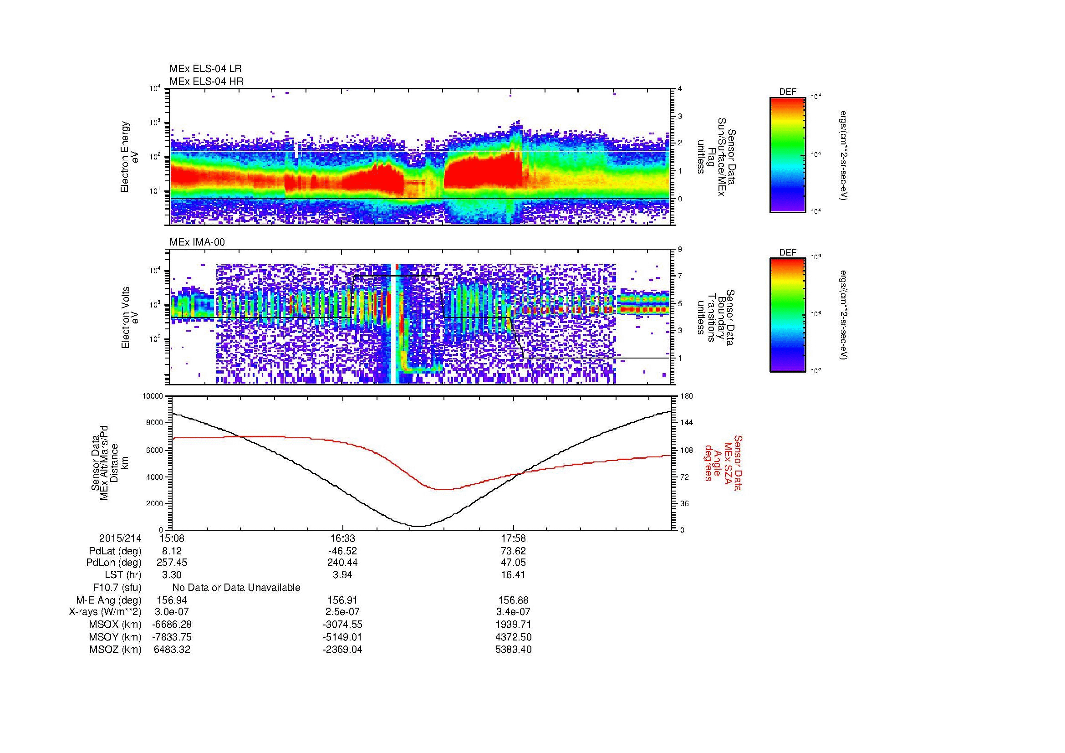Click the 'LST (hr)' row label
This screenshot has width=1065, height=753.
tap(123, 575)
